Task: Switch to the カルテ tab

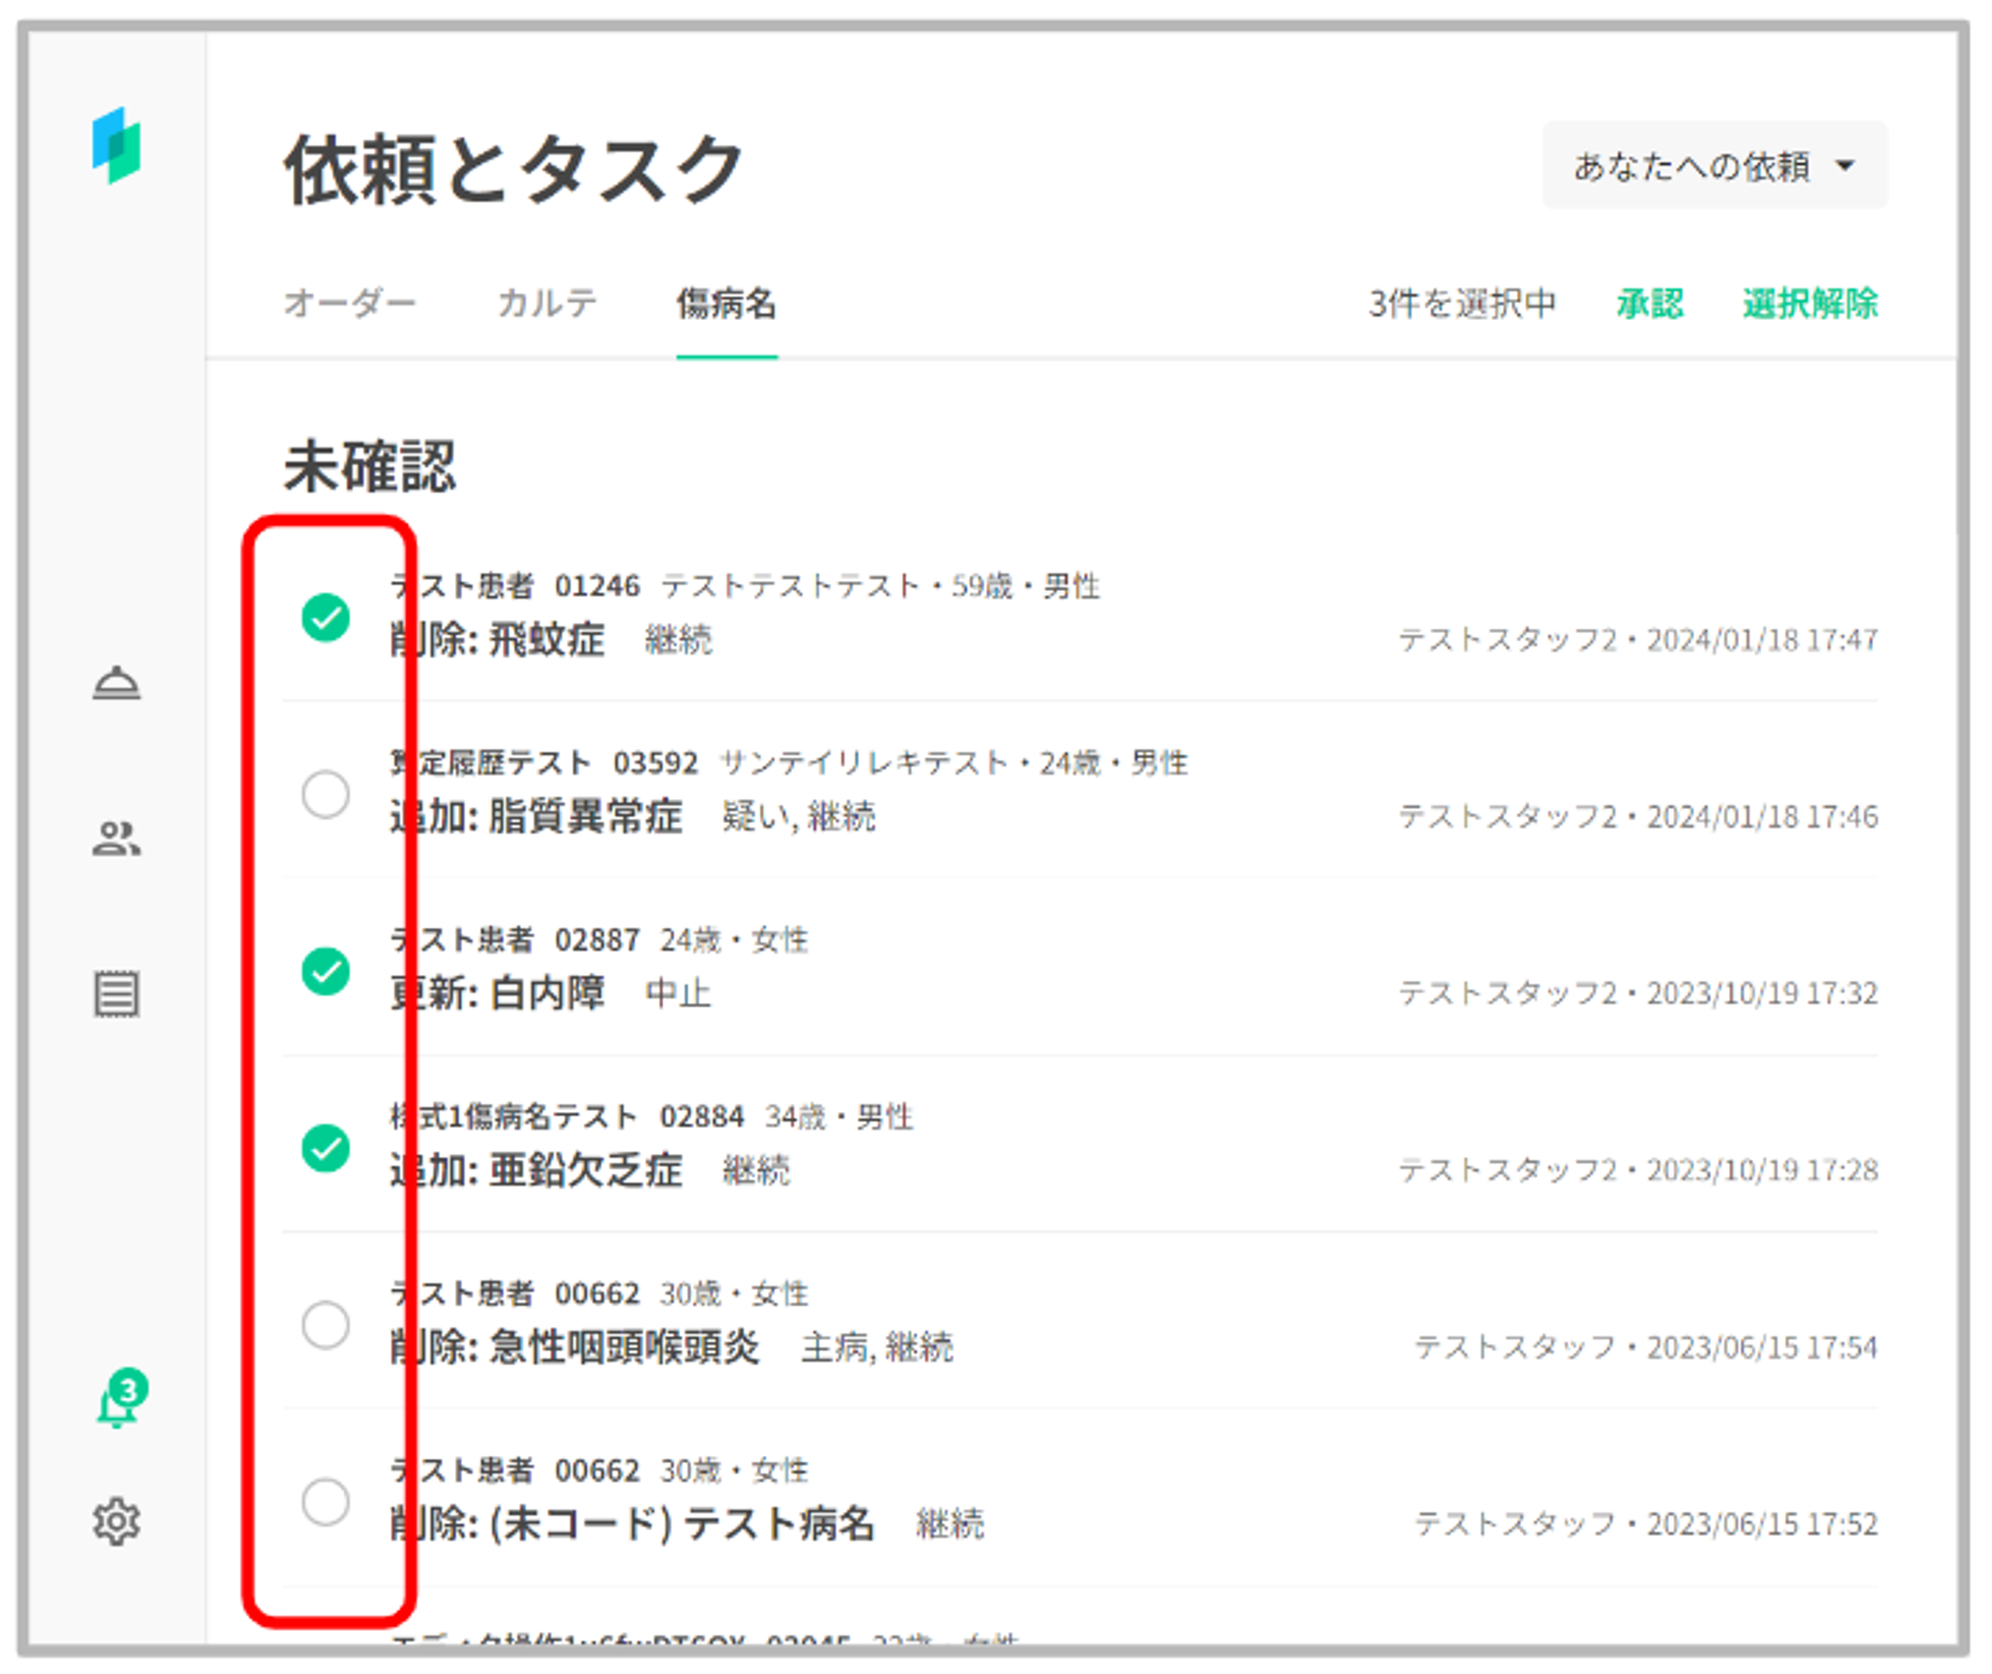Action: click(547, 303)
